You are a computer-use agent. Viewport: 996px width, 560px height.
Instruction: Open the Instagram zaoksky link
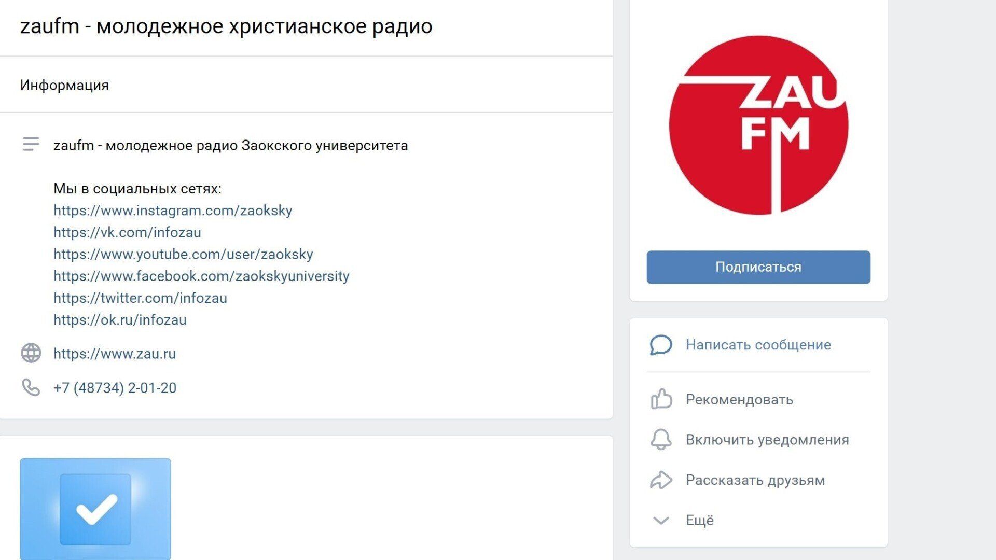173,211
